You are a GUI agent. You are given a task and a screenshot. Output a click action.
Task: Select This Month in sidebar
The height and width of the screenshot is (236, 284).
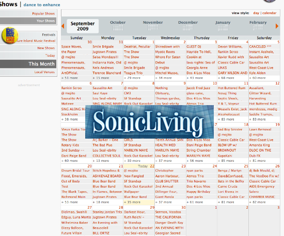(x=41, y=64)
